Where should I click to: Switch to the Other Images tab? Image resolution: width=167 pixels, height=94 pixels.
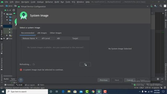56,33
